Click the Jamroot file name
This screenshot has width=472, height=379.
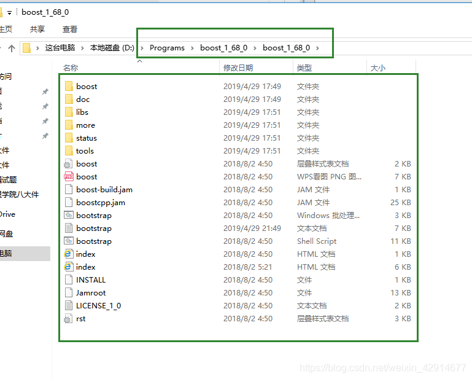tap(91, 293)
